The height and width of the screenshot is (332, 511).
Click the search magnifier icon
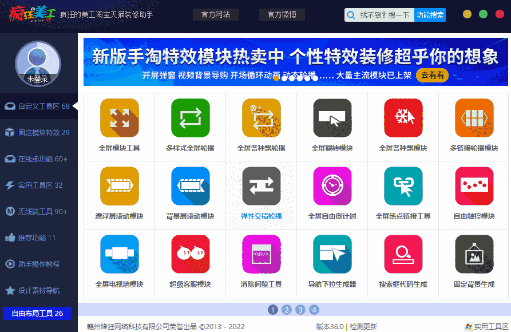click(x=351, y=15)
